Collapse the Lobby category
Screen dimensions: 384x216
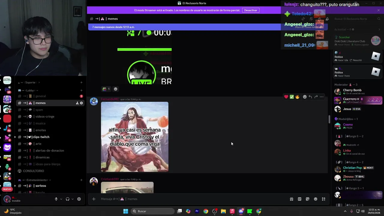pos(28,90)
